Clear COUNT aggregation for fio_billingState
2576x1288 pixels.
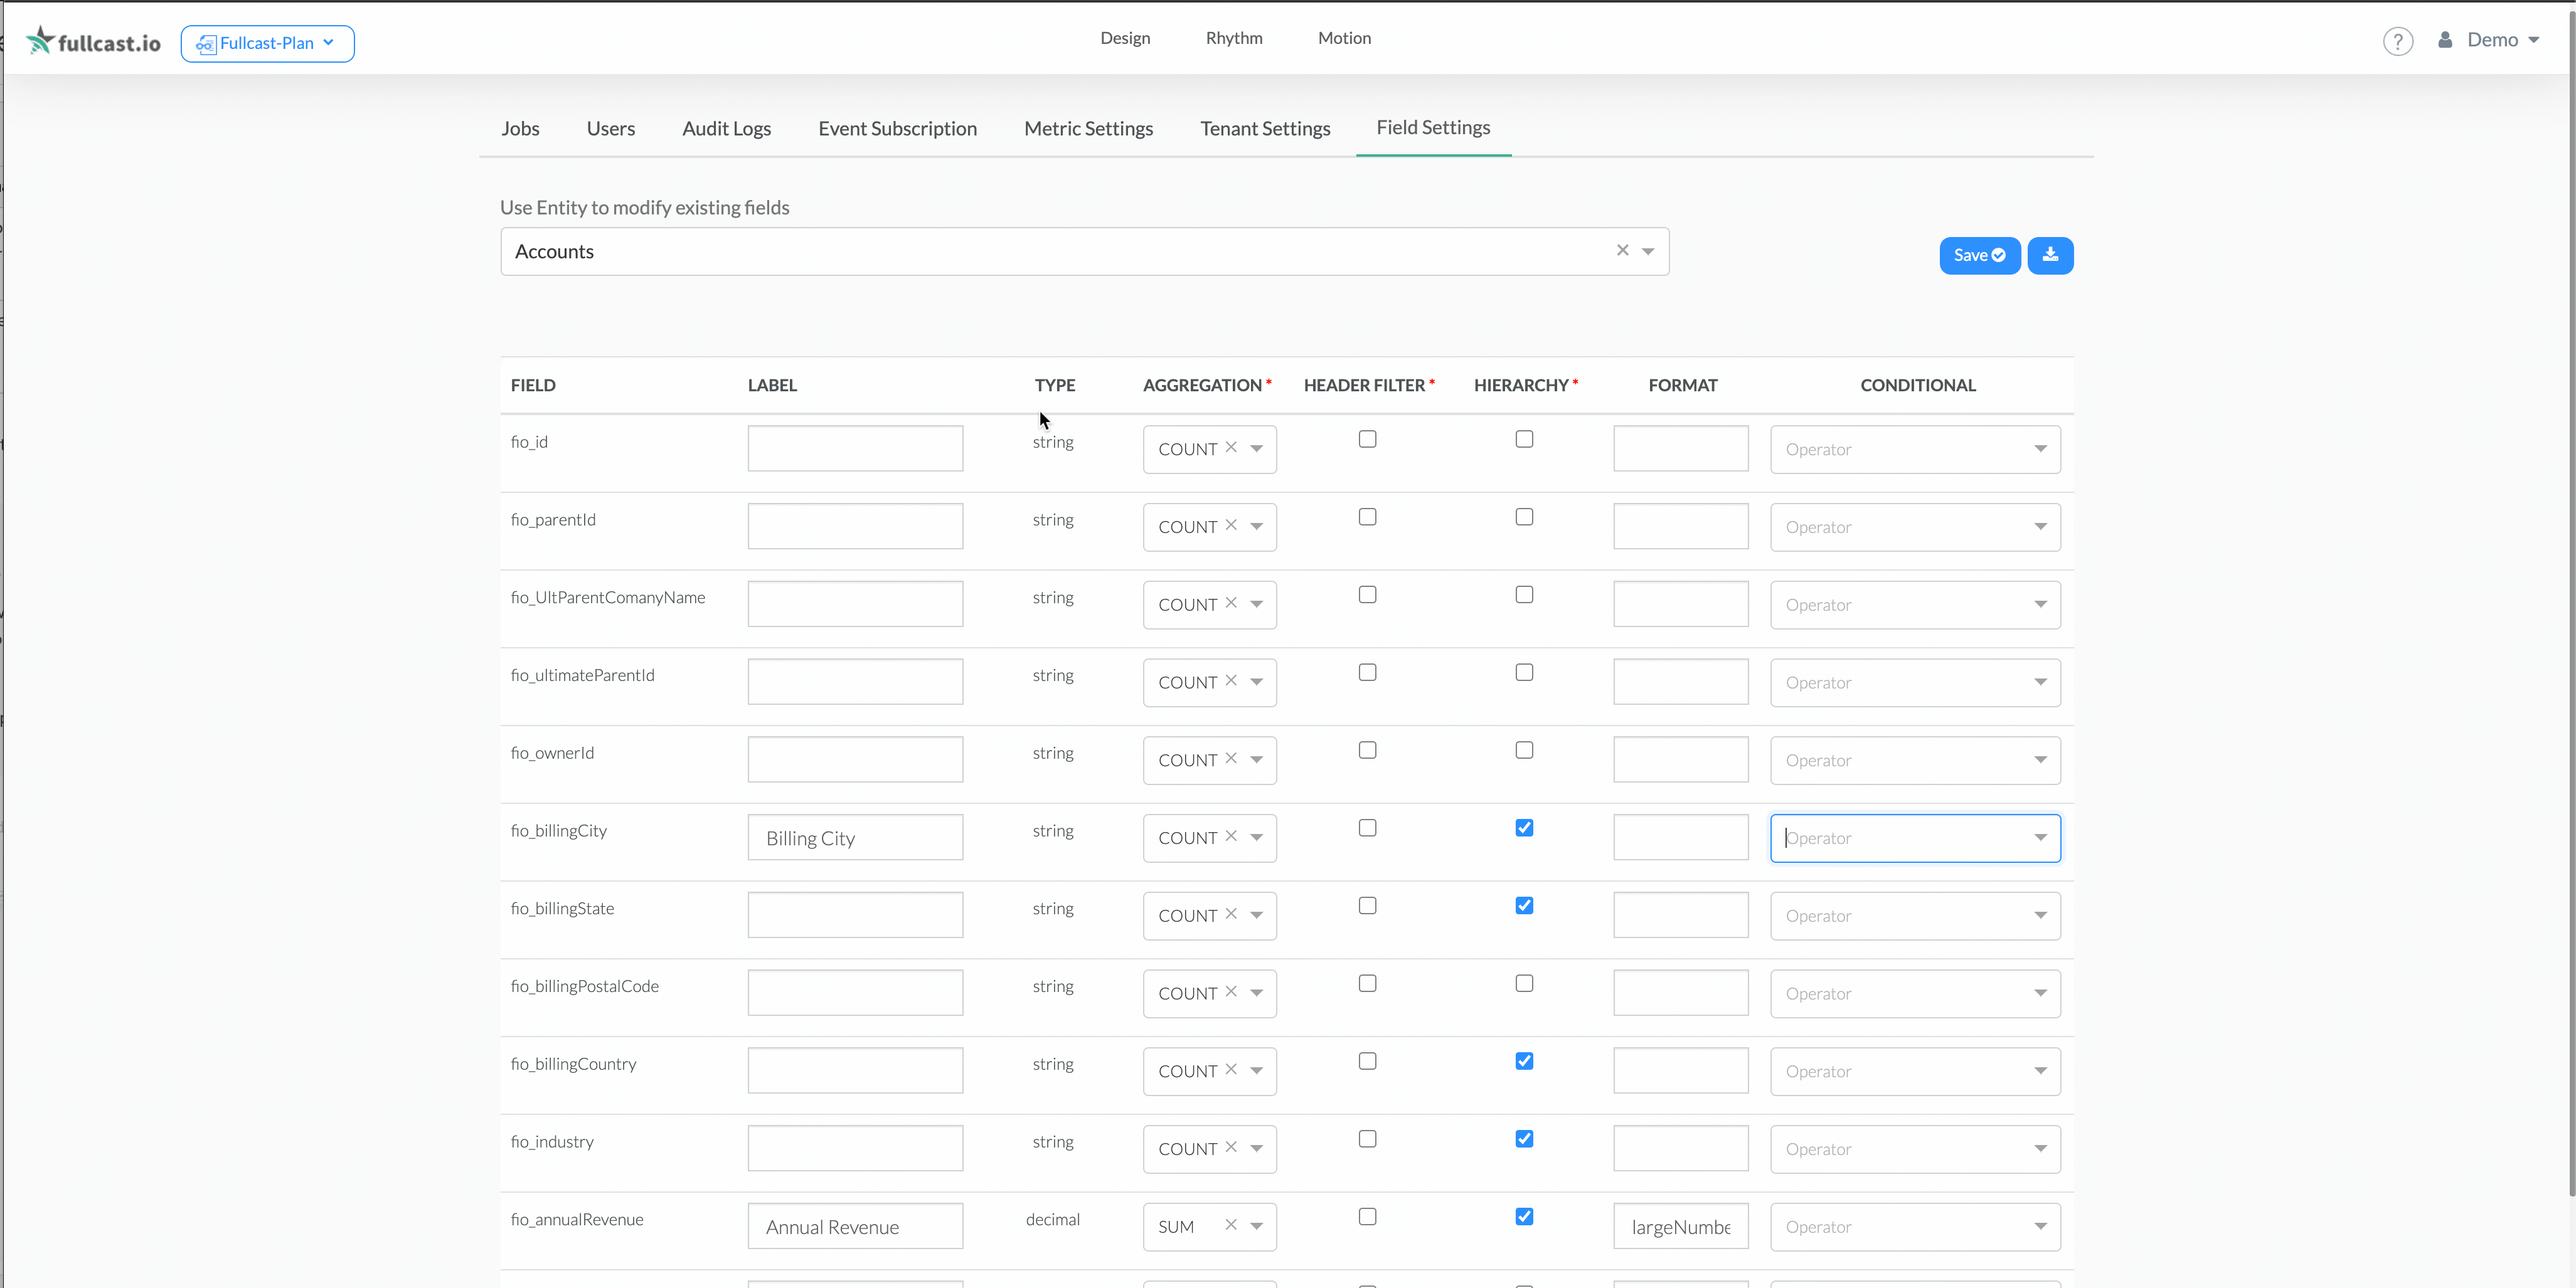tap(1231, 914)
